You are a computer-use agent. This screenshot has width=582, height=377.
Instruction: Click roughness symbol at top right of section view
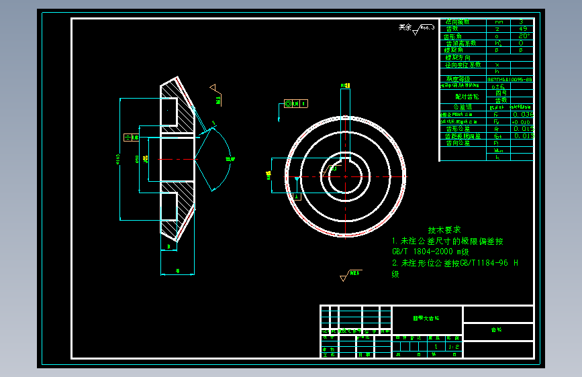pyautogui.click(x=215, y=95)
